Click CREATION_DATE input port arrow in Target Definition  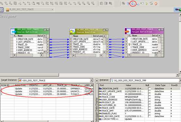pos(126,39)
